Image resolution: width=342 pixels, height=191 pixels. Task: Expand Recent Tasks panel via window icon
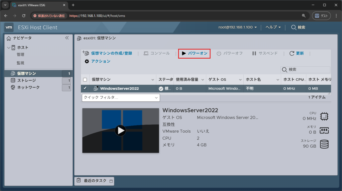click(111, 181)
